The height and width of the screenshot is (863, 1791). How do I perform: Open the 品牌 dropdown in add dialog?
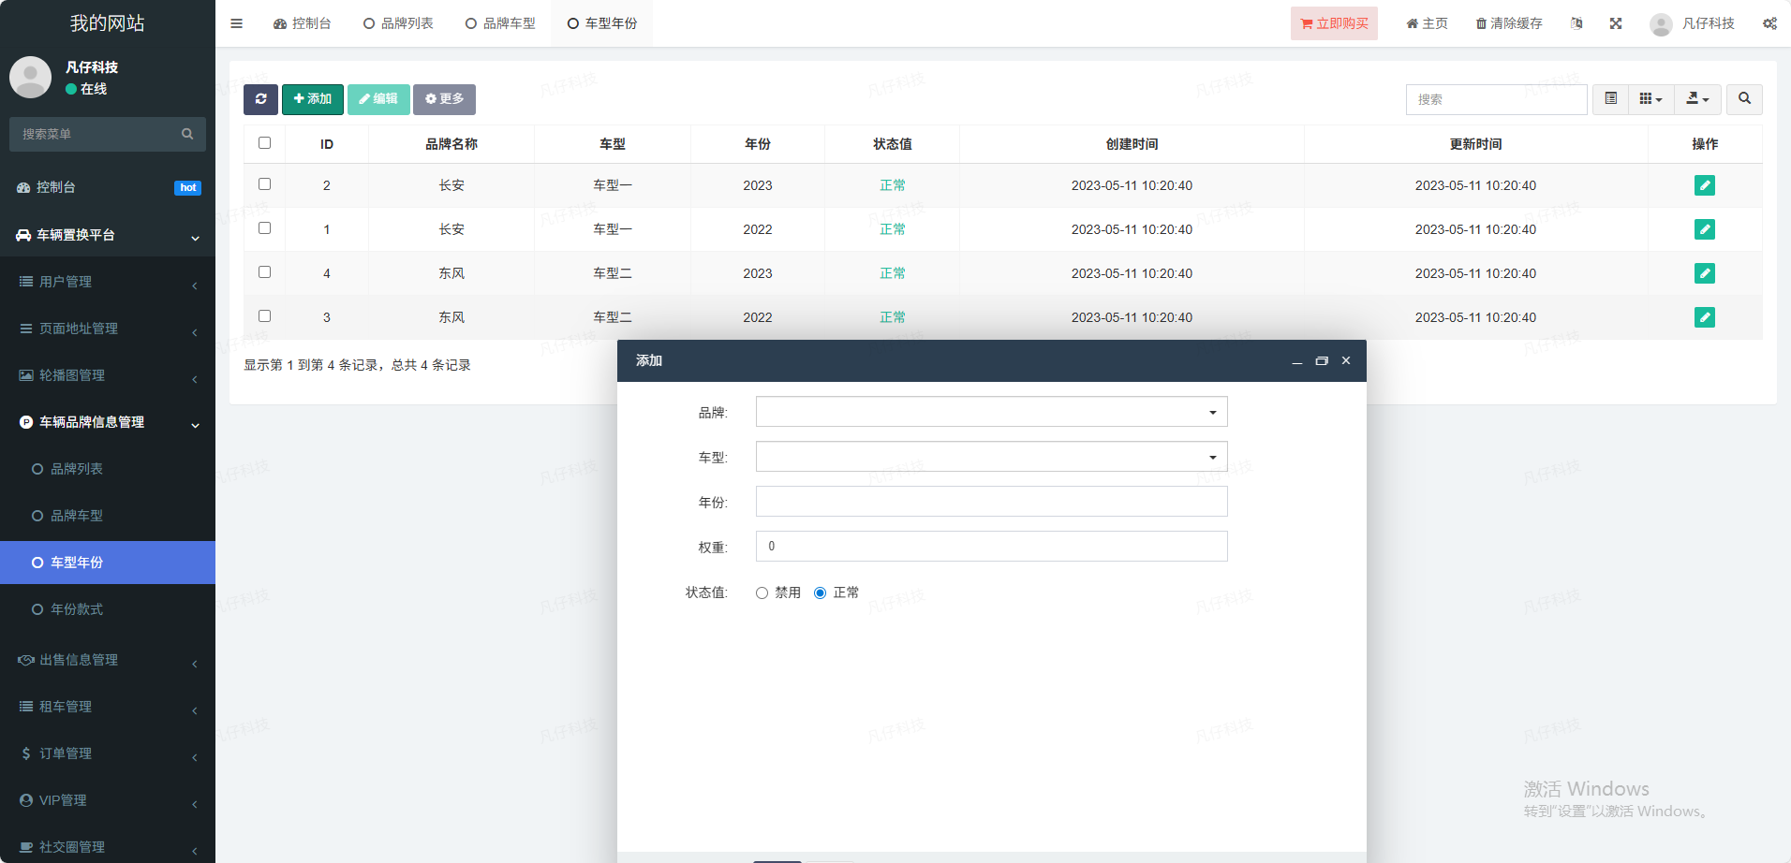pos(991,412)
